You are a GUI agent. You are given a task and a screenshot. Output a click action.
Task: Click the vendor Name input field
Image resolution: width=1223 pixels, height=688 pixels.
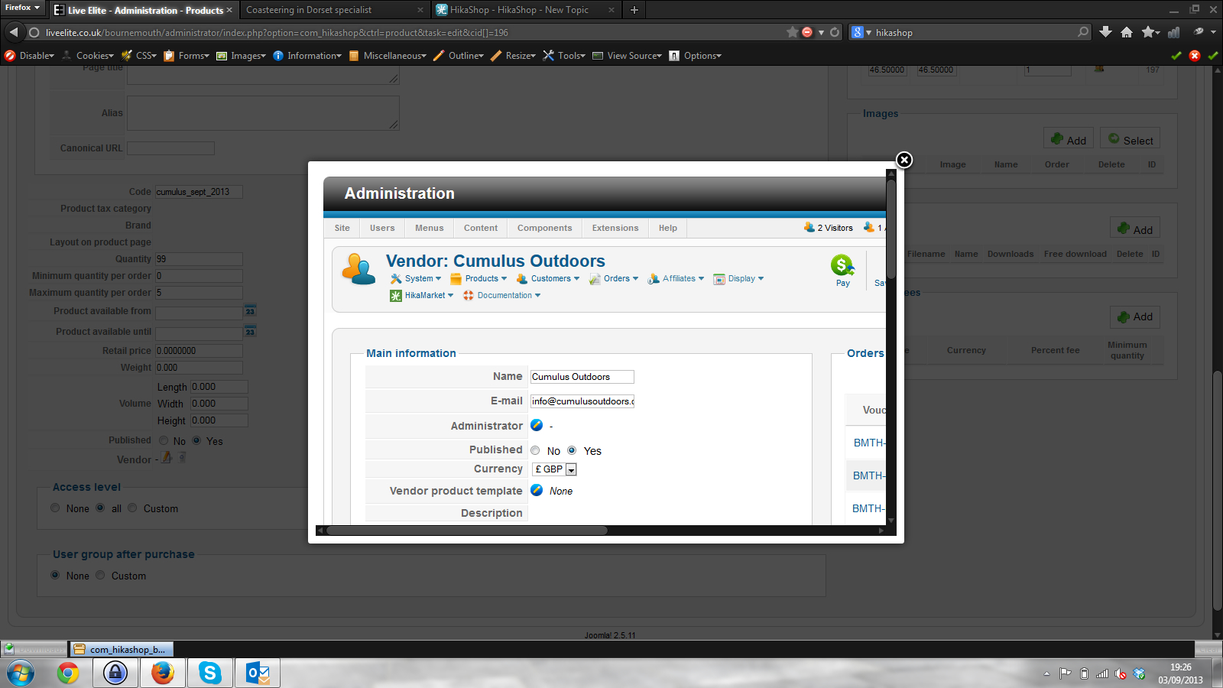[582, 376]
